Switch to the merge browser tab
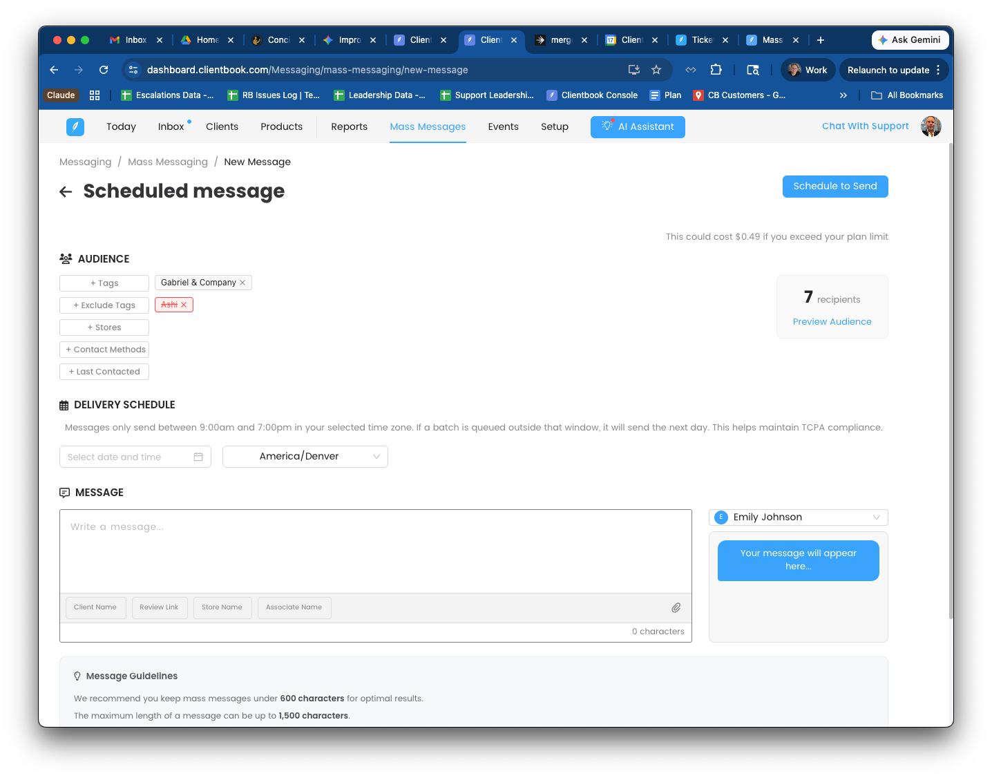 coord(560,40)
